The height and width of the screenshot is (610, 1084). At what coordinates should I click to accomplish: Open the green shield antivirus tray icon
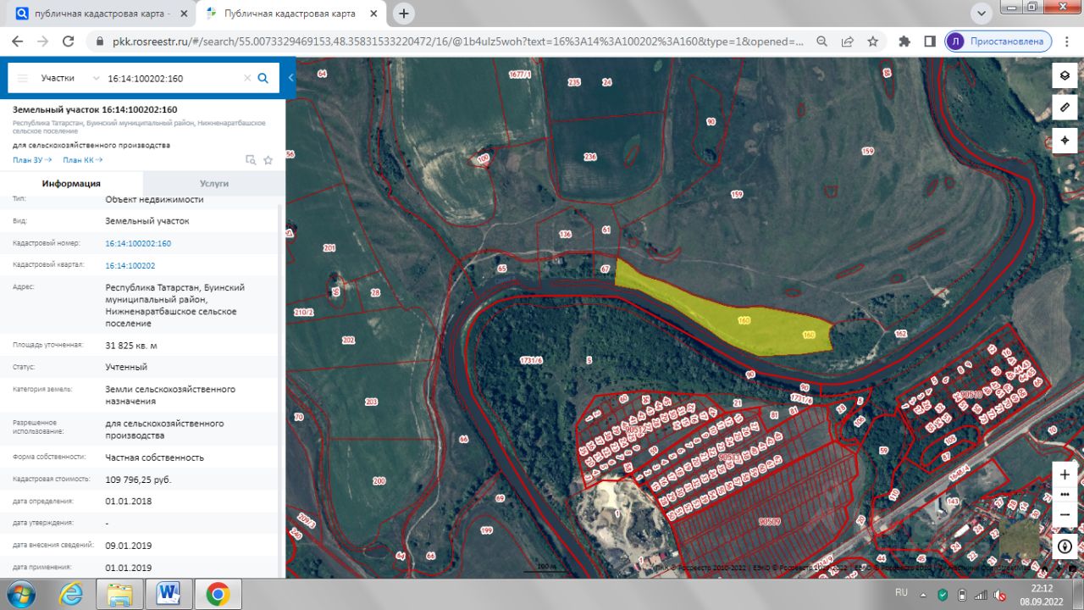(943, 594)
